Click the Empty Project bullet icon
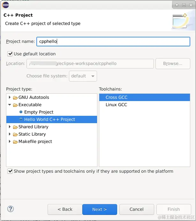 pyautogui.click(x=21, y=112)
